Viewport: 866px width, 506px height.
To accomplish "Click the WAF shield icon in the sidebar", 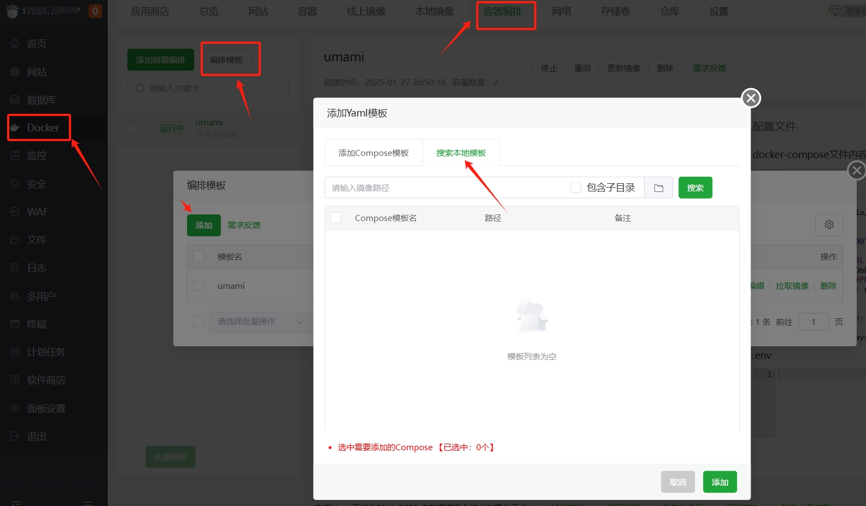I will 15,212.
